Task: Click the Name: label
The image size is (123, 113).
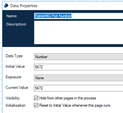Action: pos(12,16)
